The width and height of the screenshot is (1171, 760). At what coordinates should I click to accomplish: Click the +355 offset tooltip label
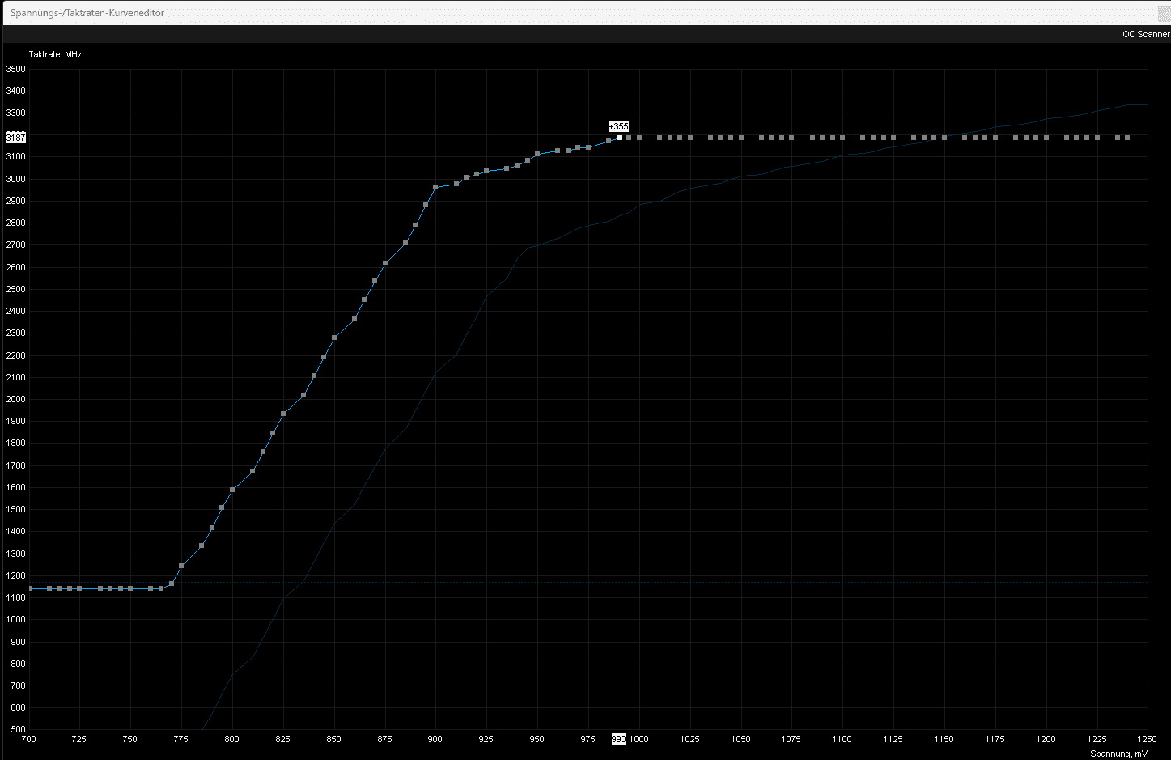[x=619, y=126]
